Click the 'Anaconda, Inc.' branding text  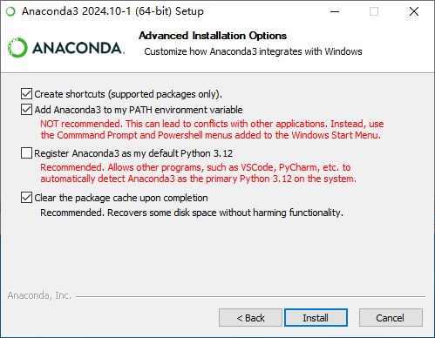(x=39, y=295)
